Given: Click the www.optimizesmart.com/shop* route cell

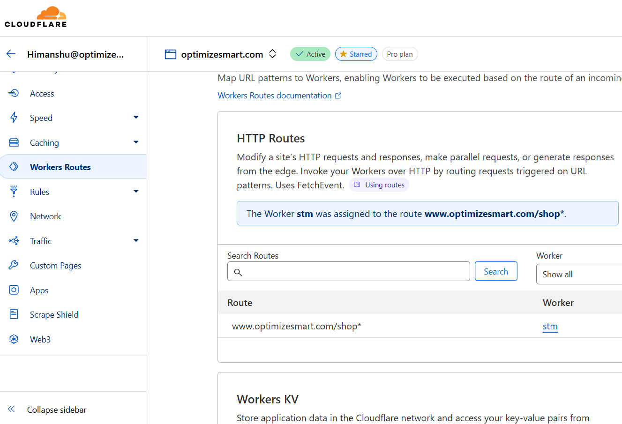Looking at the screenshot, I should (x=297, y=326).
